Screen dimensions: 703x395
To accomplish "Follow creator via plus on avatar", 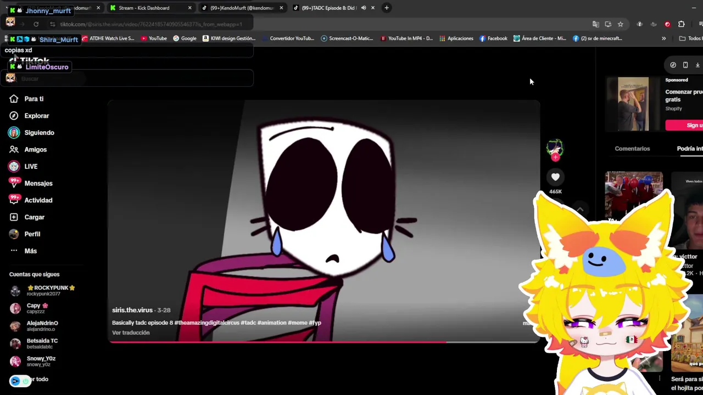I will (555, 157).
